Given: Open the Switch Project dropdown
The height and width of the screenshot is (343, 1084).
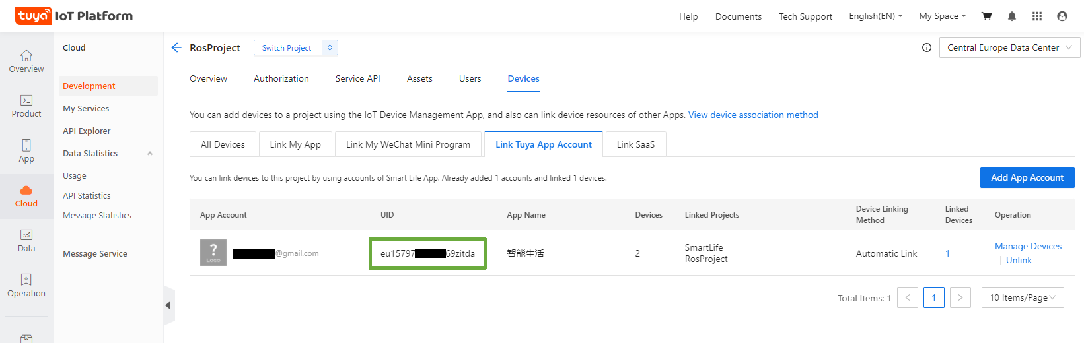Looking at the screenshot, I should pyautogui.click(x=295, y=47).
